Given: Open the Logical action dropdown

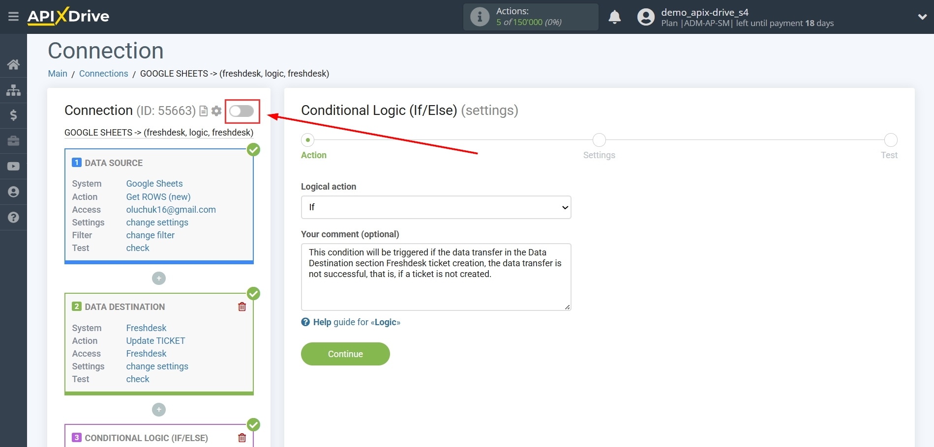Looking at the screenshot, I should pos(436,207).
